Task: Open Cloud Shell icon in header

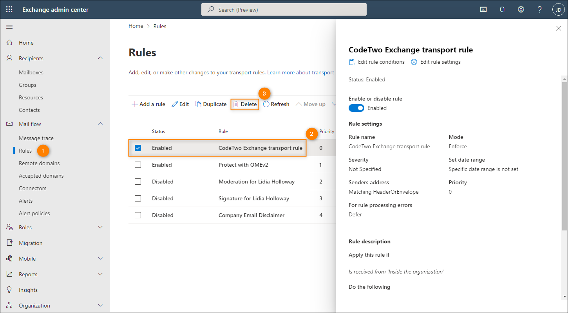Action: (x=483, y=9)
